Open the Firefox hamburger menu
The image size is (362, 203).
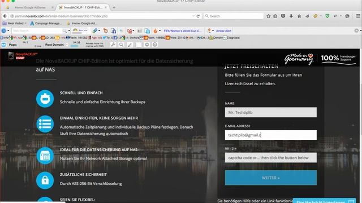[x=358, y=16]
